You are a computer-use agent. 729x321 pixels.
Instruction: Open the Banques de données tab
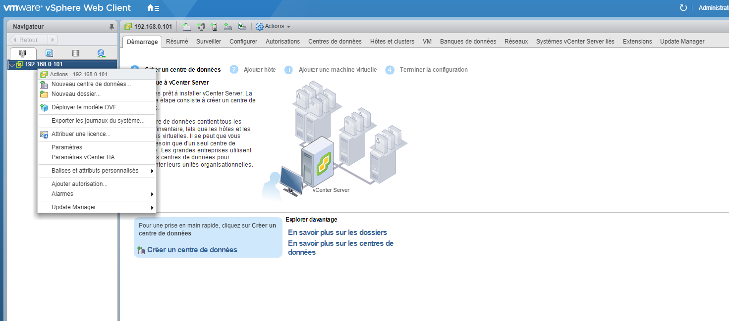pos(468,42)
